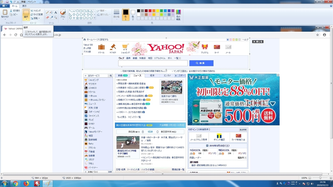Click the baseball news thumbnail image
The height and width of the screenshot is (187, 333).
click(171, 88)
